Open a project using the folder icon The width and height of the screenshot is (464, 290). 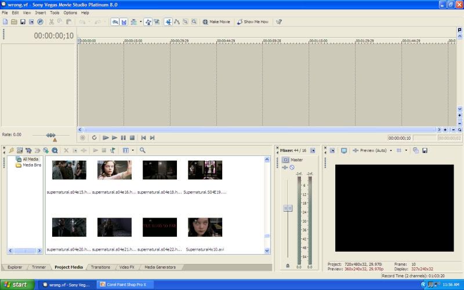point(14,21)
